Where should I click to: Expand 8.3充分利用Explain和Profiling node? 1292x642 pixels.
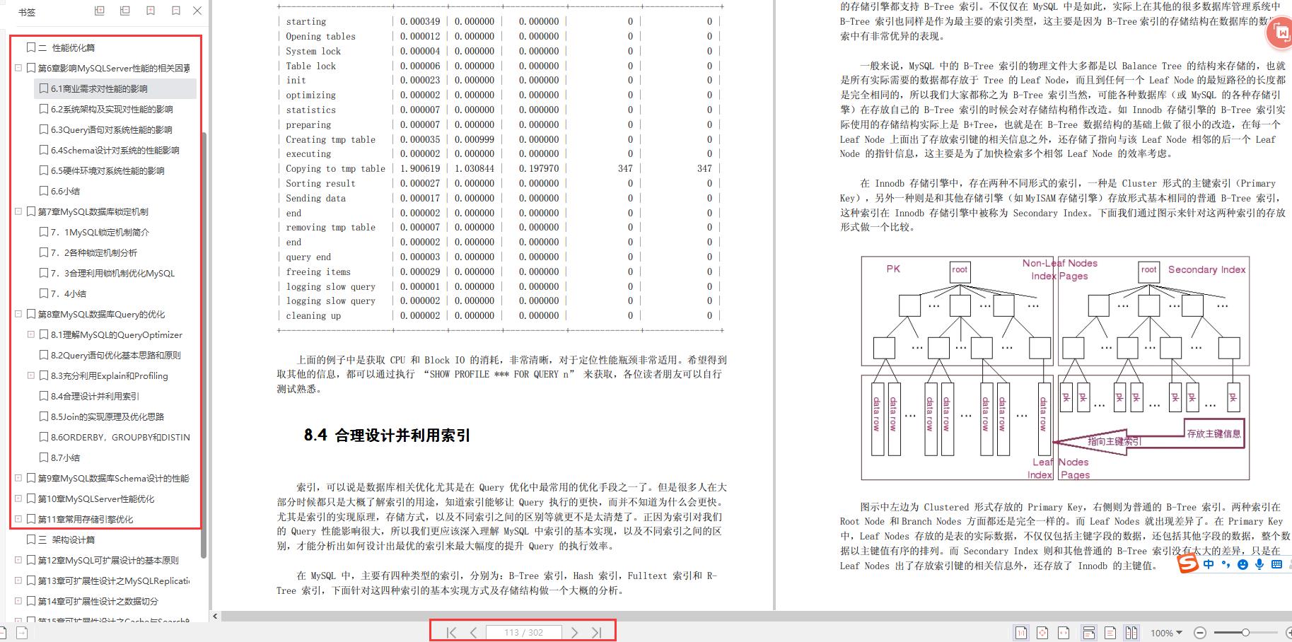pos(31,375)
